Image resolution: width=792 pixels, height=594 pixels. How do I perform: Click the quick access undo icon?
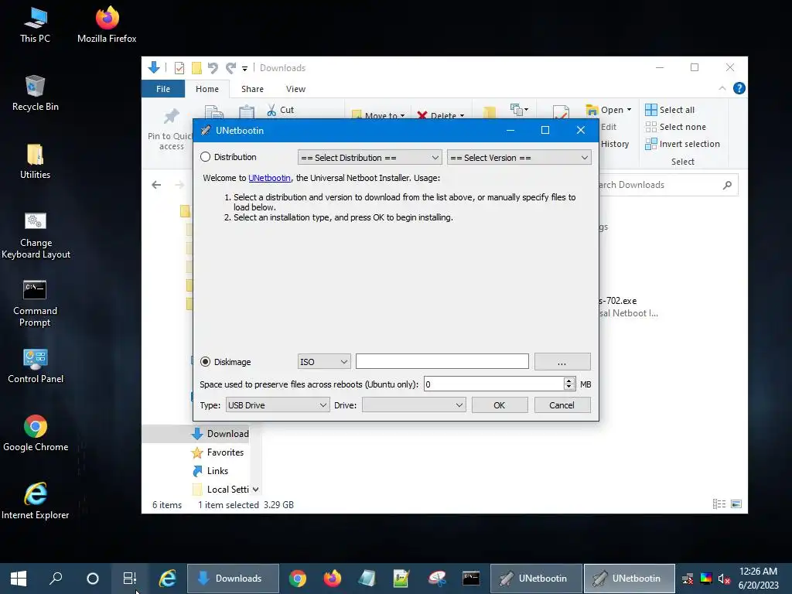point(213,68)
